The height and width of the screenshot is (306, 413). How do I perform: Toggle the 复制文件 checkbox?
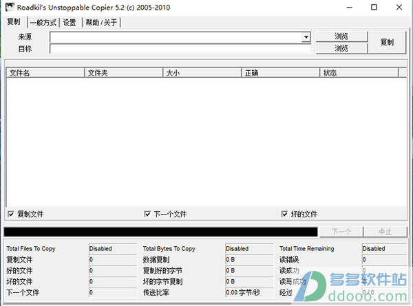tap(11, 214)
